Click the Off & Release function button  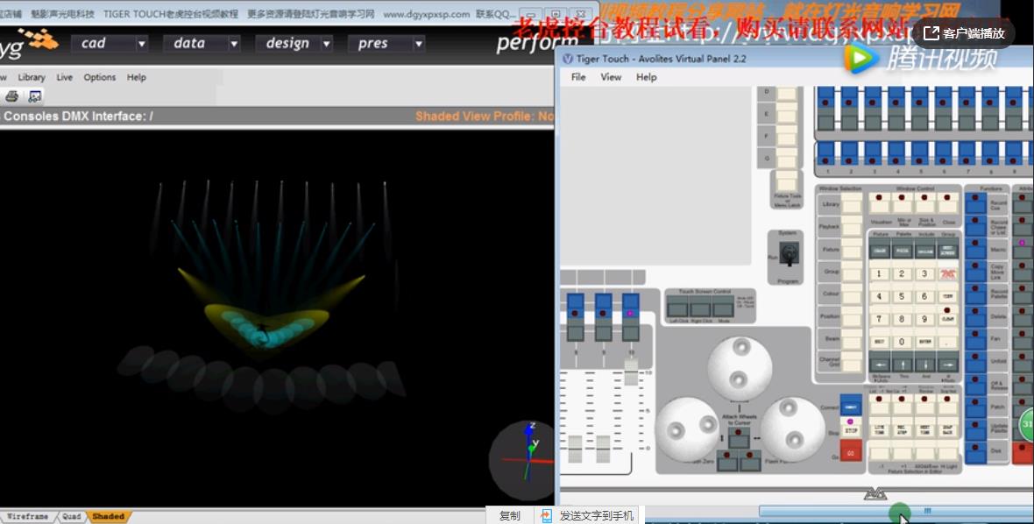[x=976, y=384]
